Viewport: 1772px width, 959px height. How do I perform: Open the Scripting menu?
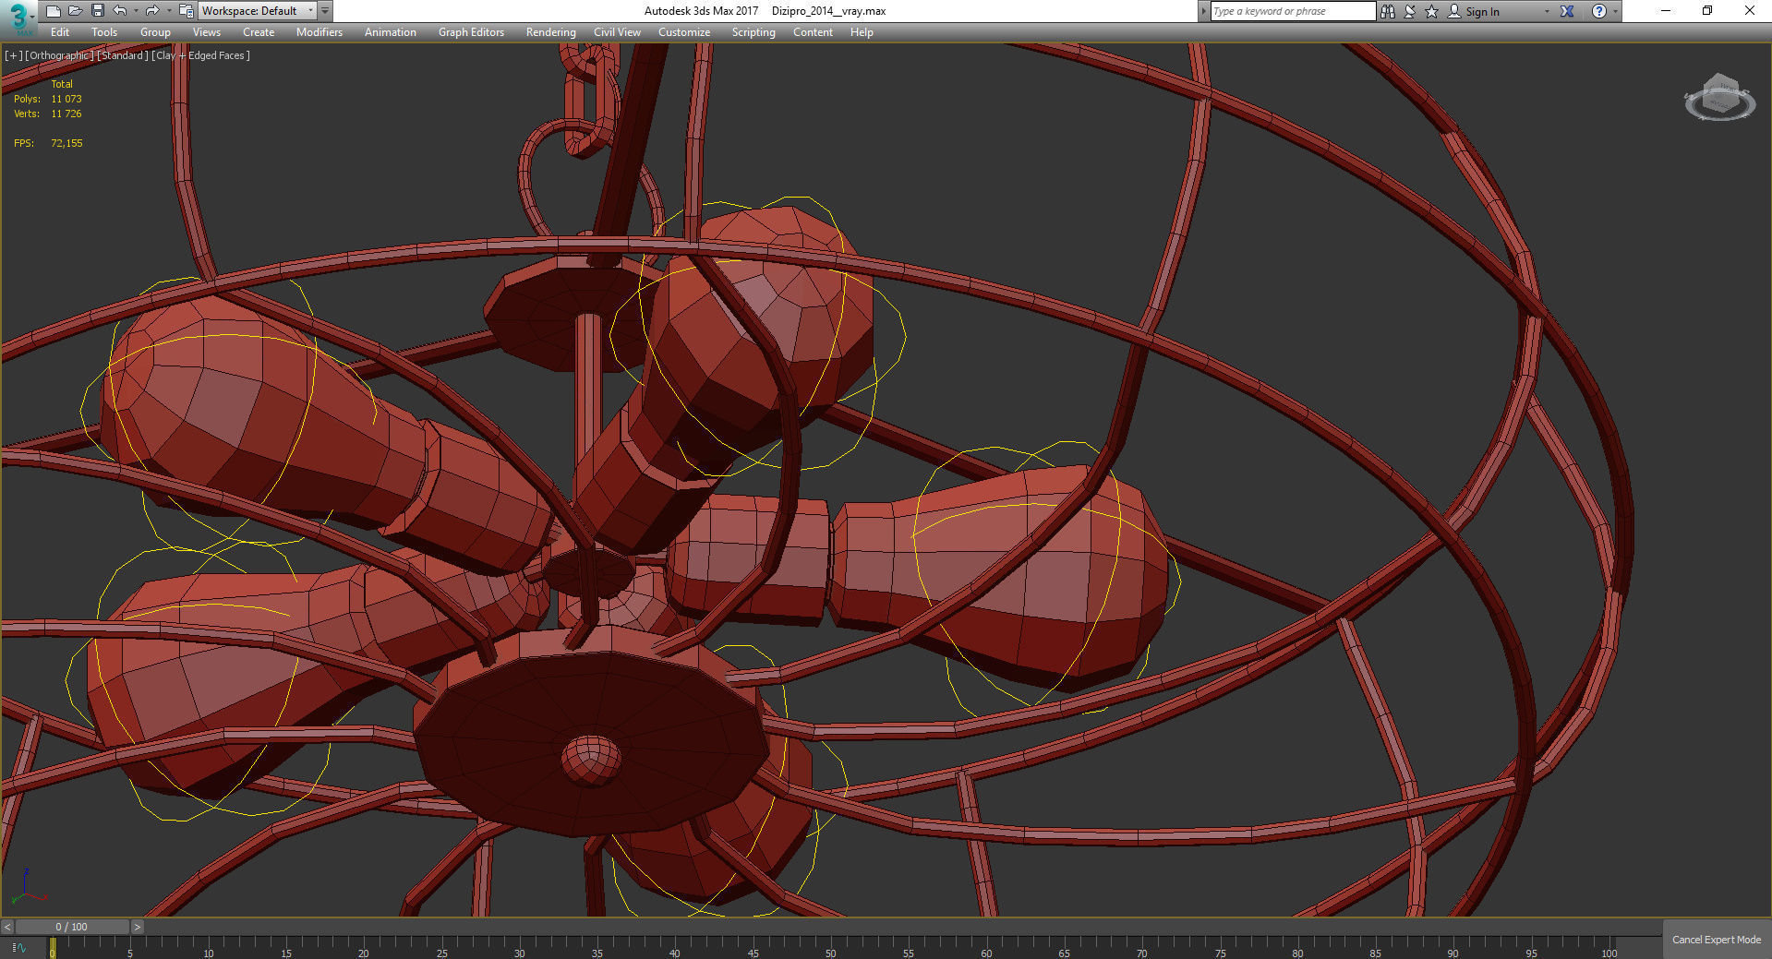click(x=753, y=32)
